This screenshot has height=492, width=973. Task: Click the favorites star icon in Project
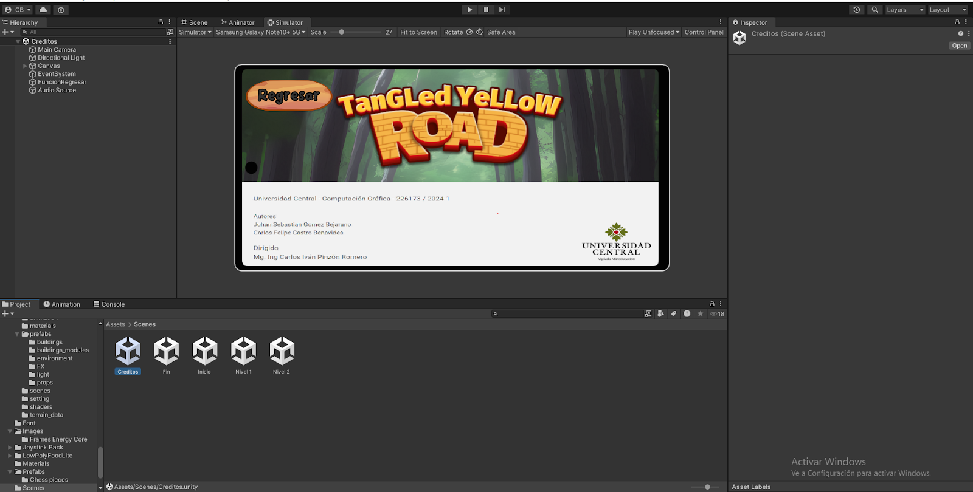point(700,314)
